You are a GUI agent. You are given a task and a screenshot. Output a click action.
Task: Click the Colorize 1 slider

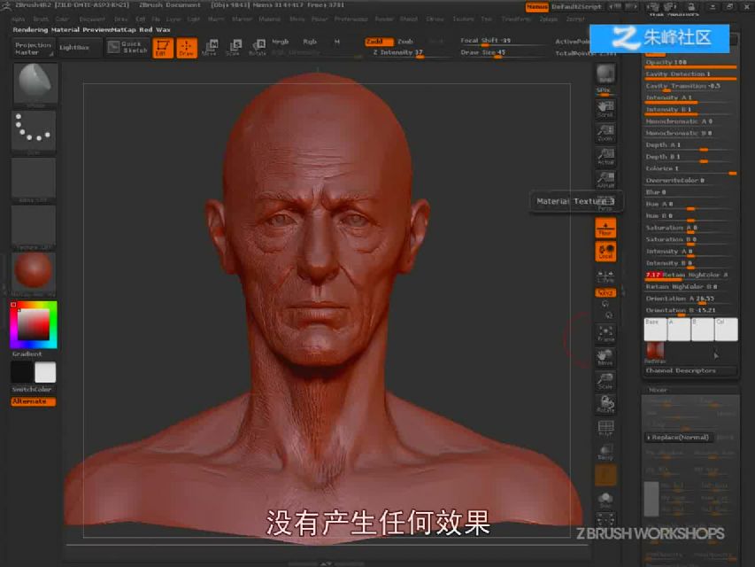pos(690,169)
